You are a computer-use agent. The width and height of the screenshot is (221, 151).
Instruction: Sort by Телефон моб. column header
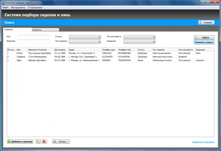(x=127, y=50)
